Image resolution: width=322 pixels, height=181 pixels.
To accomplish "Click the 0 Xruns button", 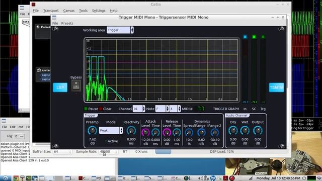I will (141, 152).
